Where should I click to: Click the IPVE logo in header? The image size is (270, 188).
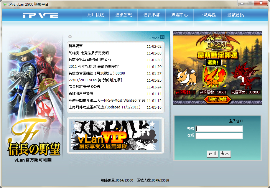[x=40, y=15]
